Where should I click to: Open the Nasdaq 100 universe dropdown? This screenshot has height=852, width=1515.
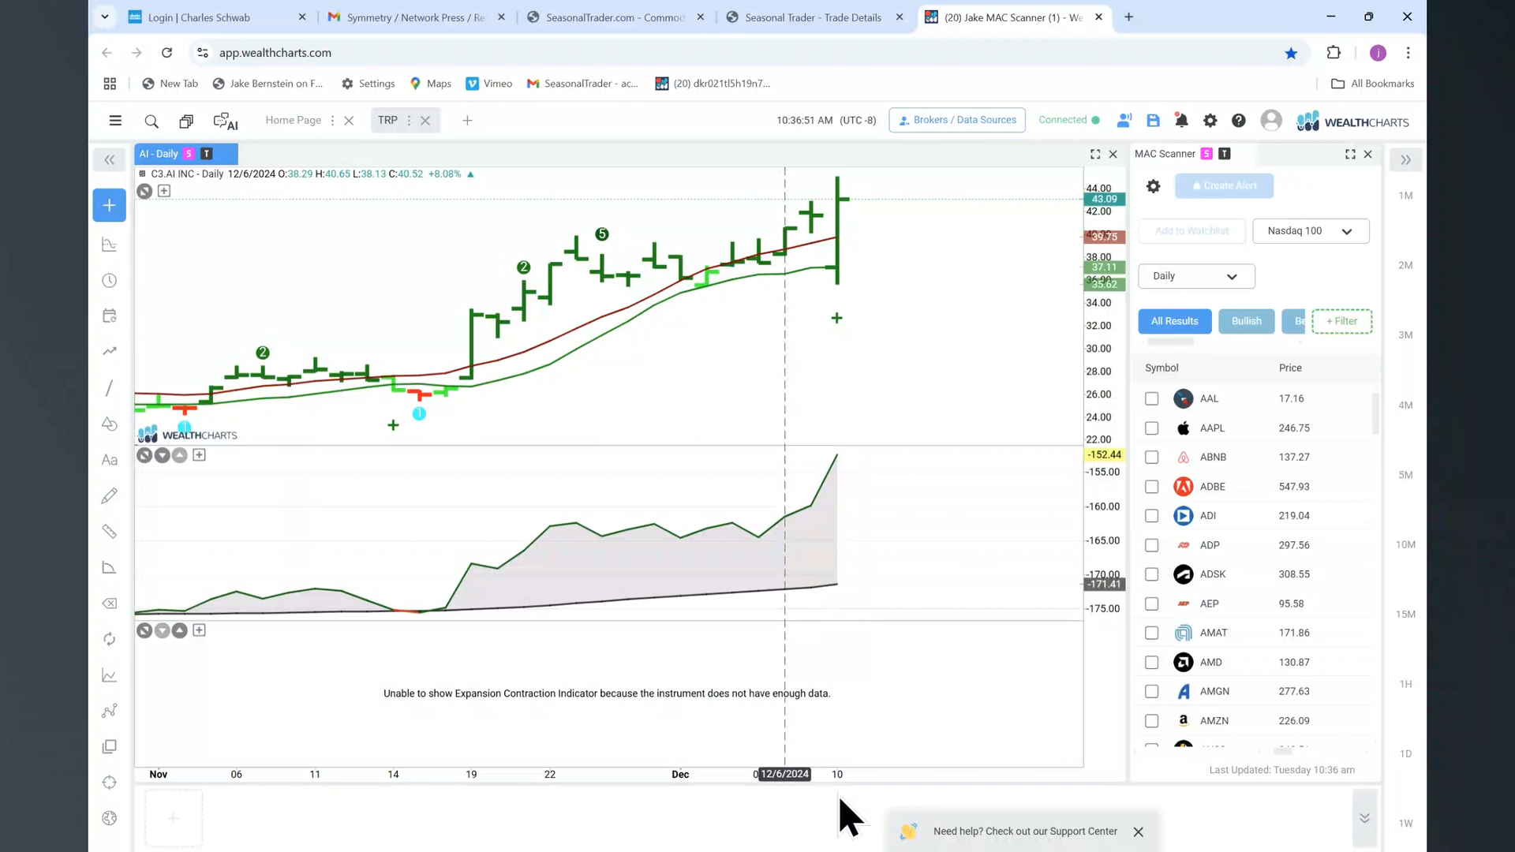coord(1311,231)
